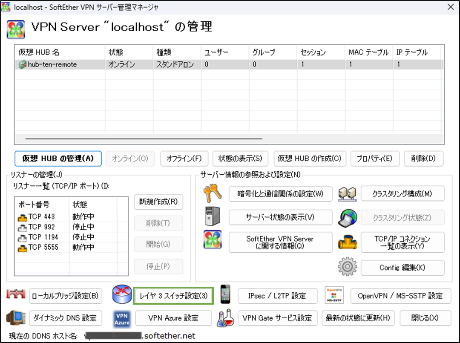Click the hub-ten-remote virtual hub icon
The image size is (460, 343).
point(22,64)
